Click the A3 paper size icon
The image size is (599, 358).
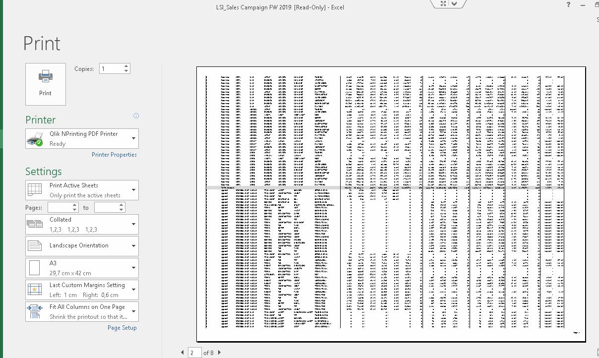click(35, 267)
